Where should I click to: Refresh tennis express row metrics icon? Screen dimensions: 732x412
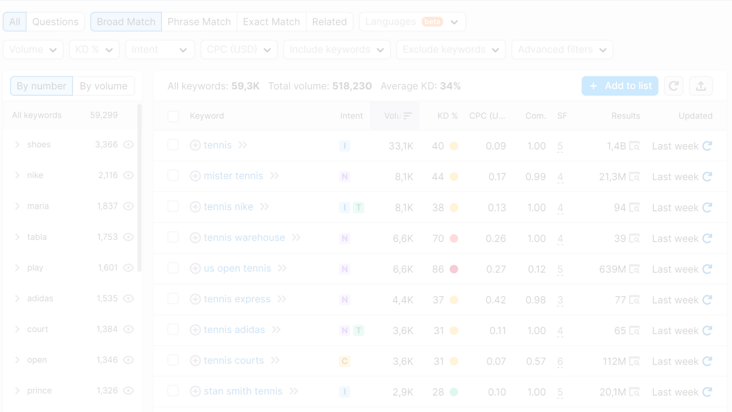(708, 300)
